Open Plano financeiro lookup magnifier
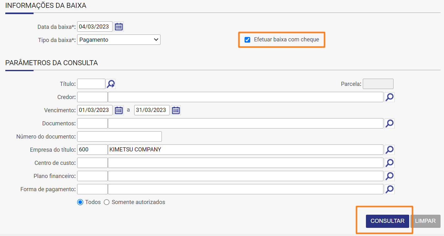Viewport: 444px width, 236px height. click(x=389, y=176)
